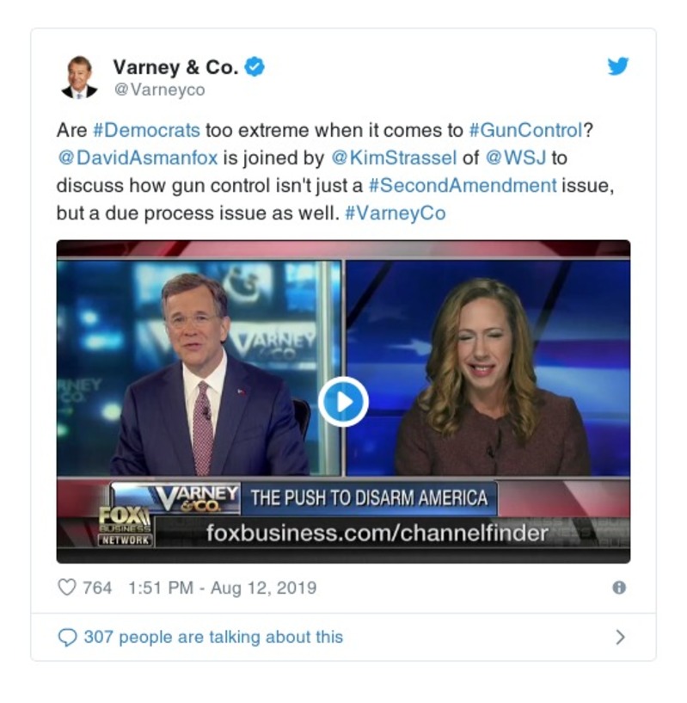Viewport: 687px width, 703px height.
Task: Click the speech bubble reply icon
Action: 68,637
